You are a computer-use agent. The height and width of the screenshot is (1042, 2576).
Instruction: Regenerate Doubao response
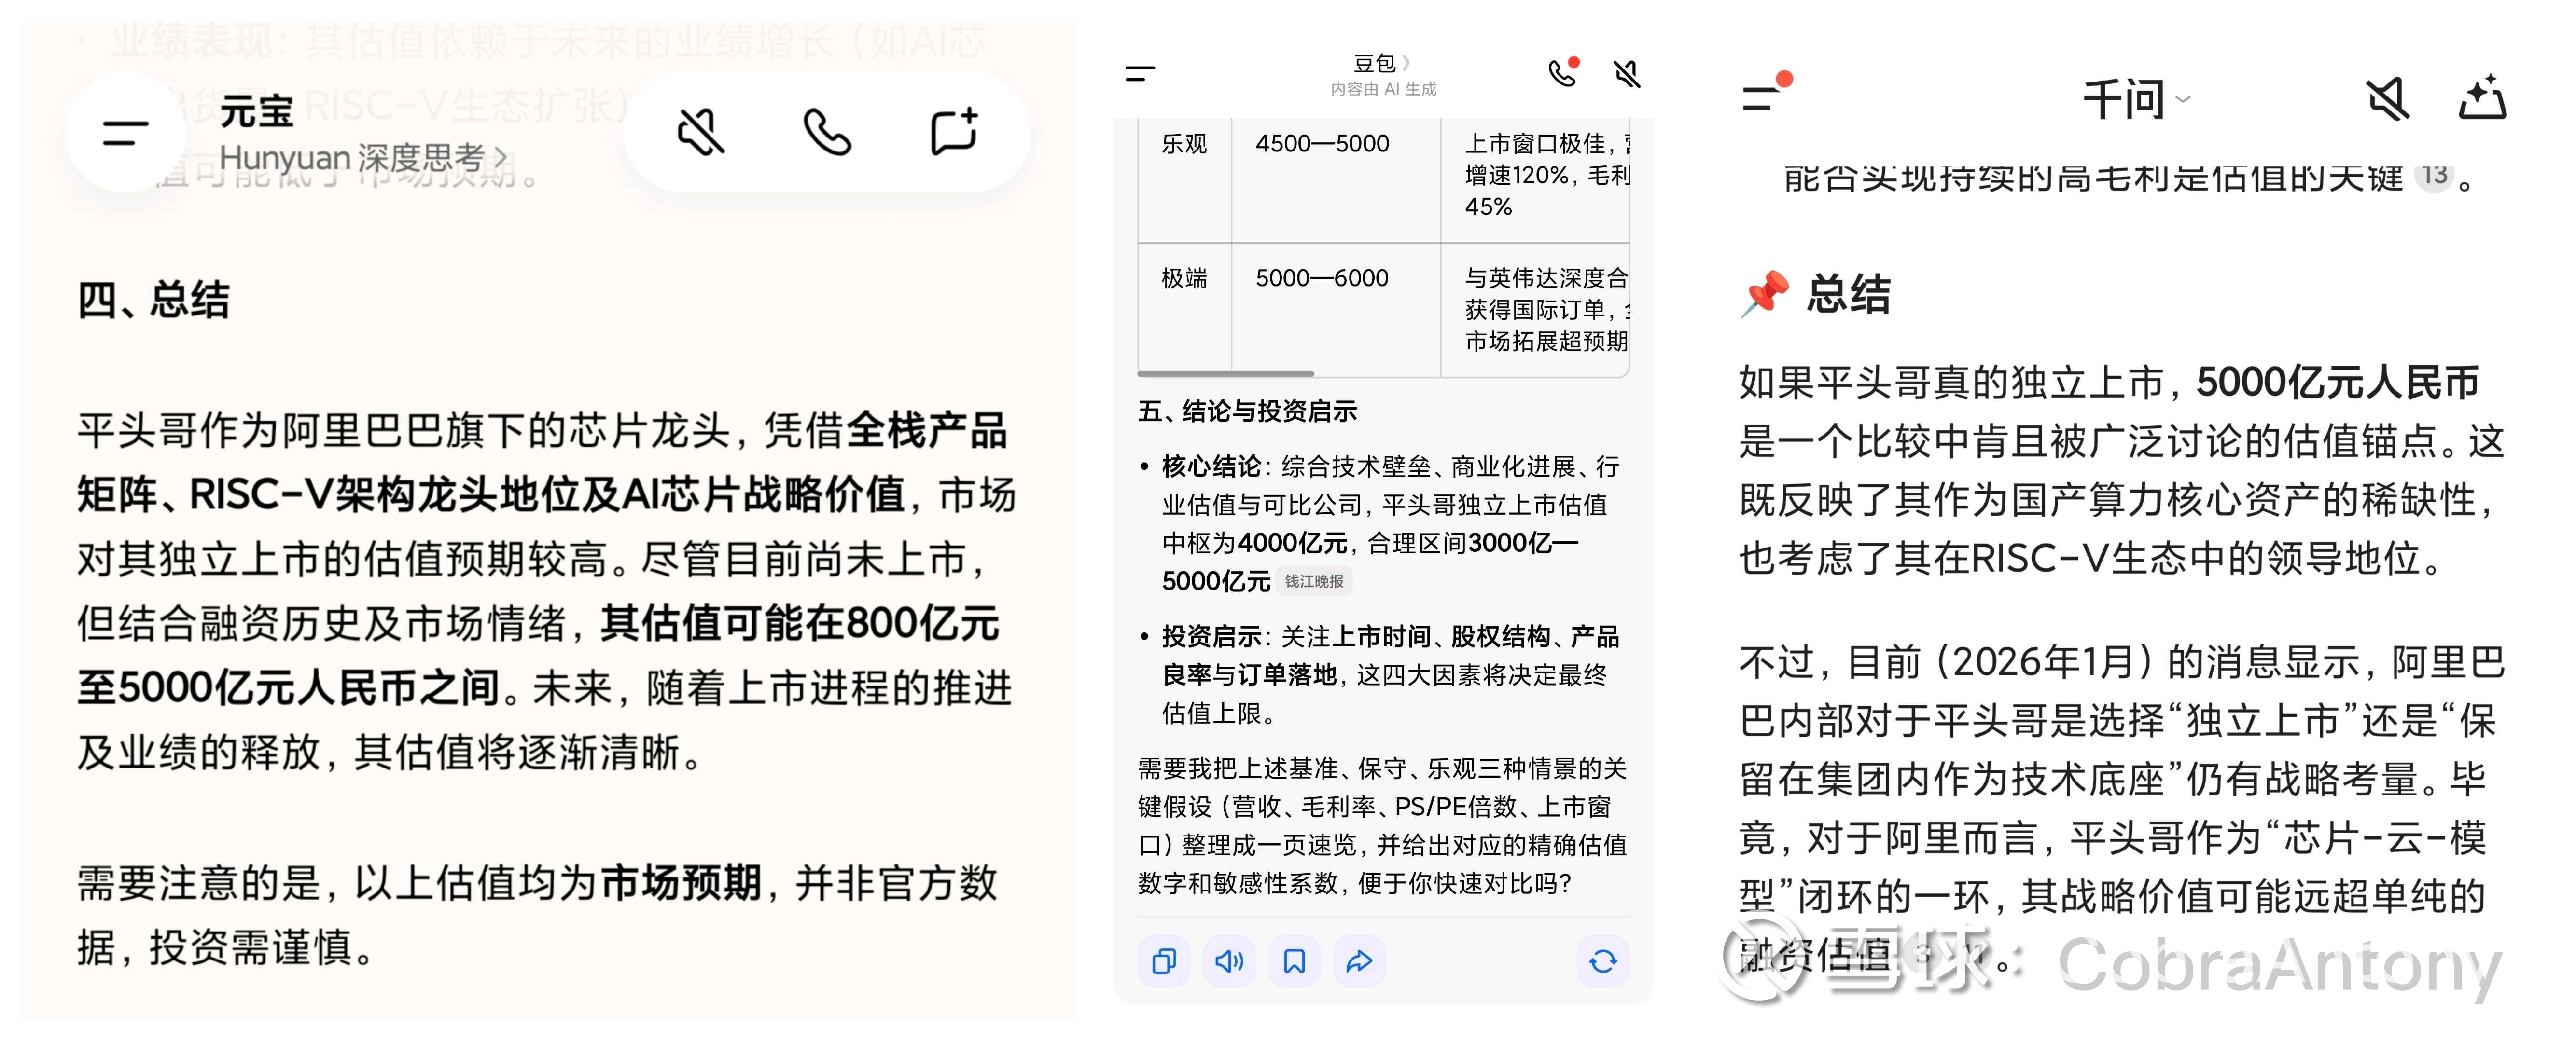pyautogui.click(x=1603, y=961)
